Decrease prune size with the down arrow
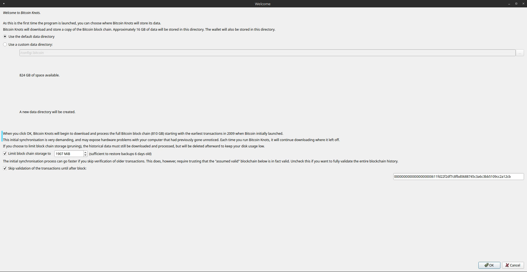527x272 pixels. click(85, 155)
